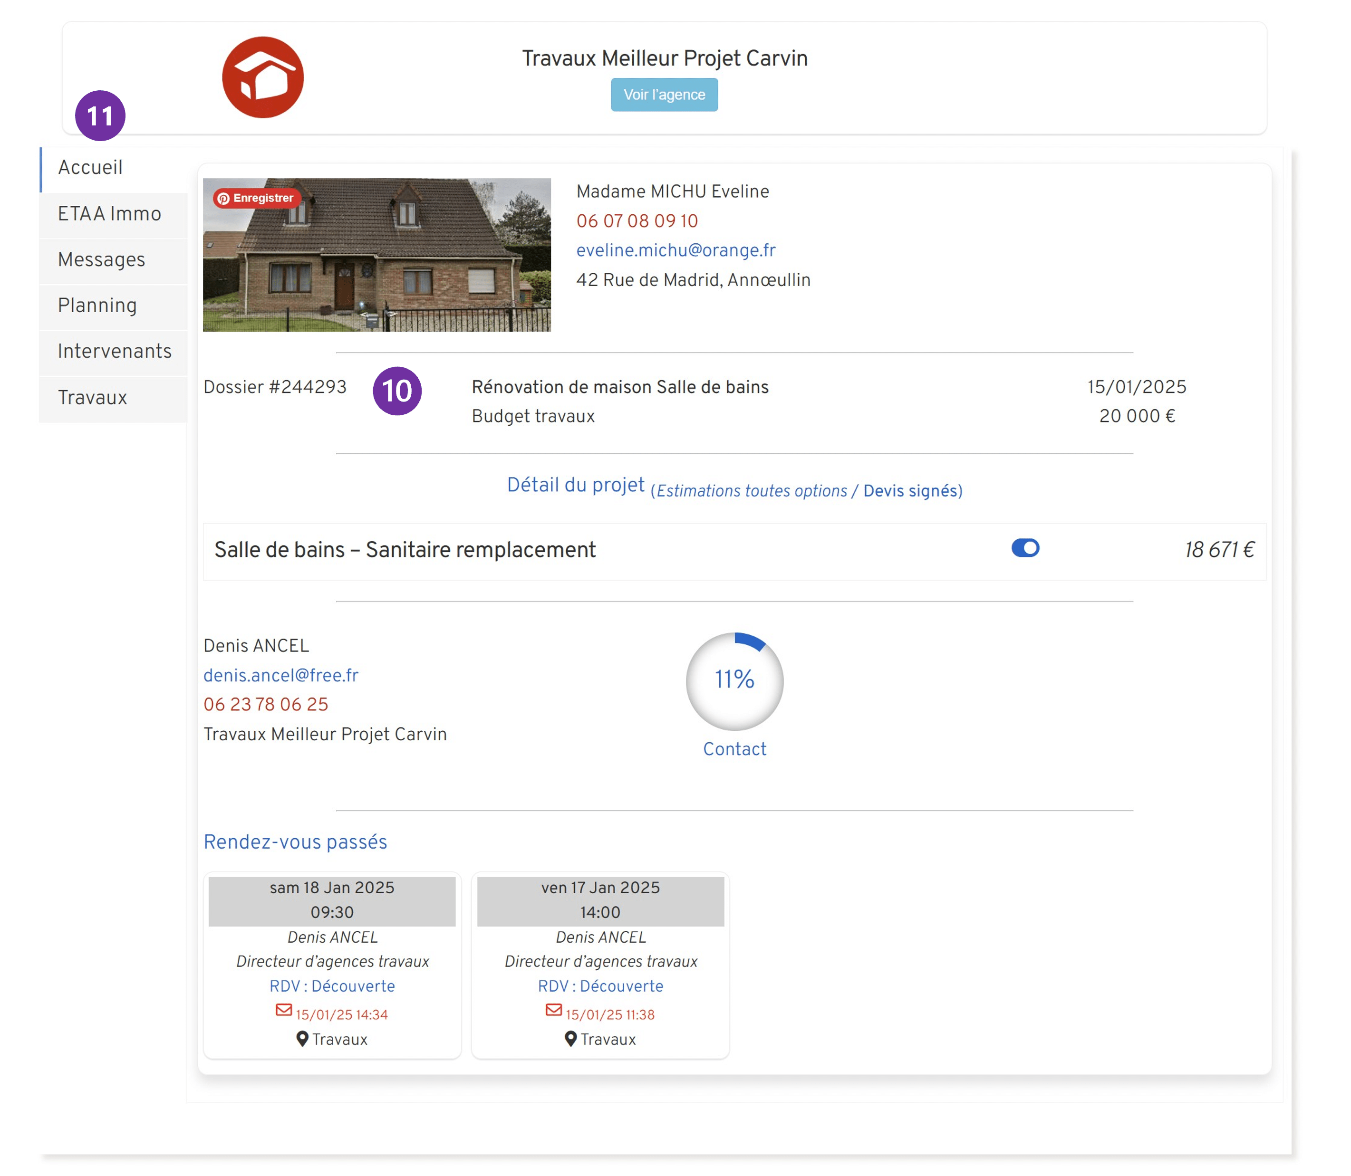Open the Messages sidebar tab
This screenshot has height=1176, width=1351.
click(101, 260)
